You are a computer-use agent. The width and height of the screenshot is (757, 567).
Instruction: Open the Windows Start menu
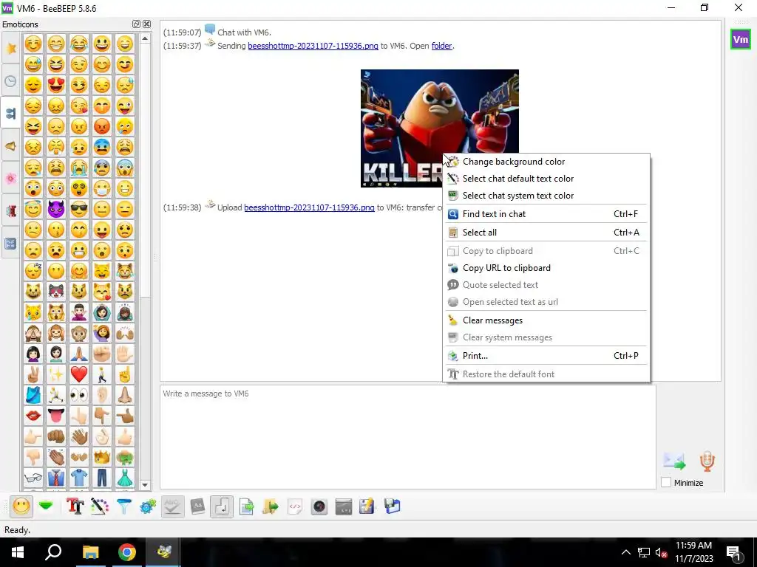pyautogui.click(x=18, y=552)
